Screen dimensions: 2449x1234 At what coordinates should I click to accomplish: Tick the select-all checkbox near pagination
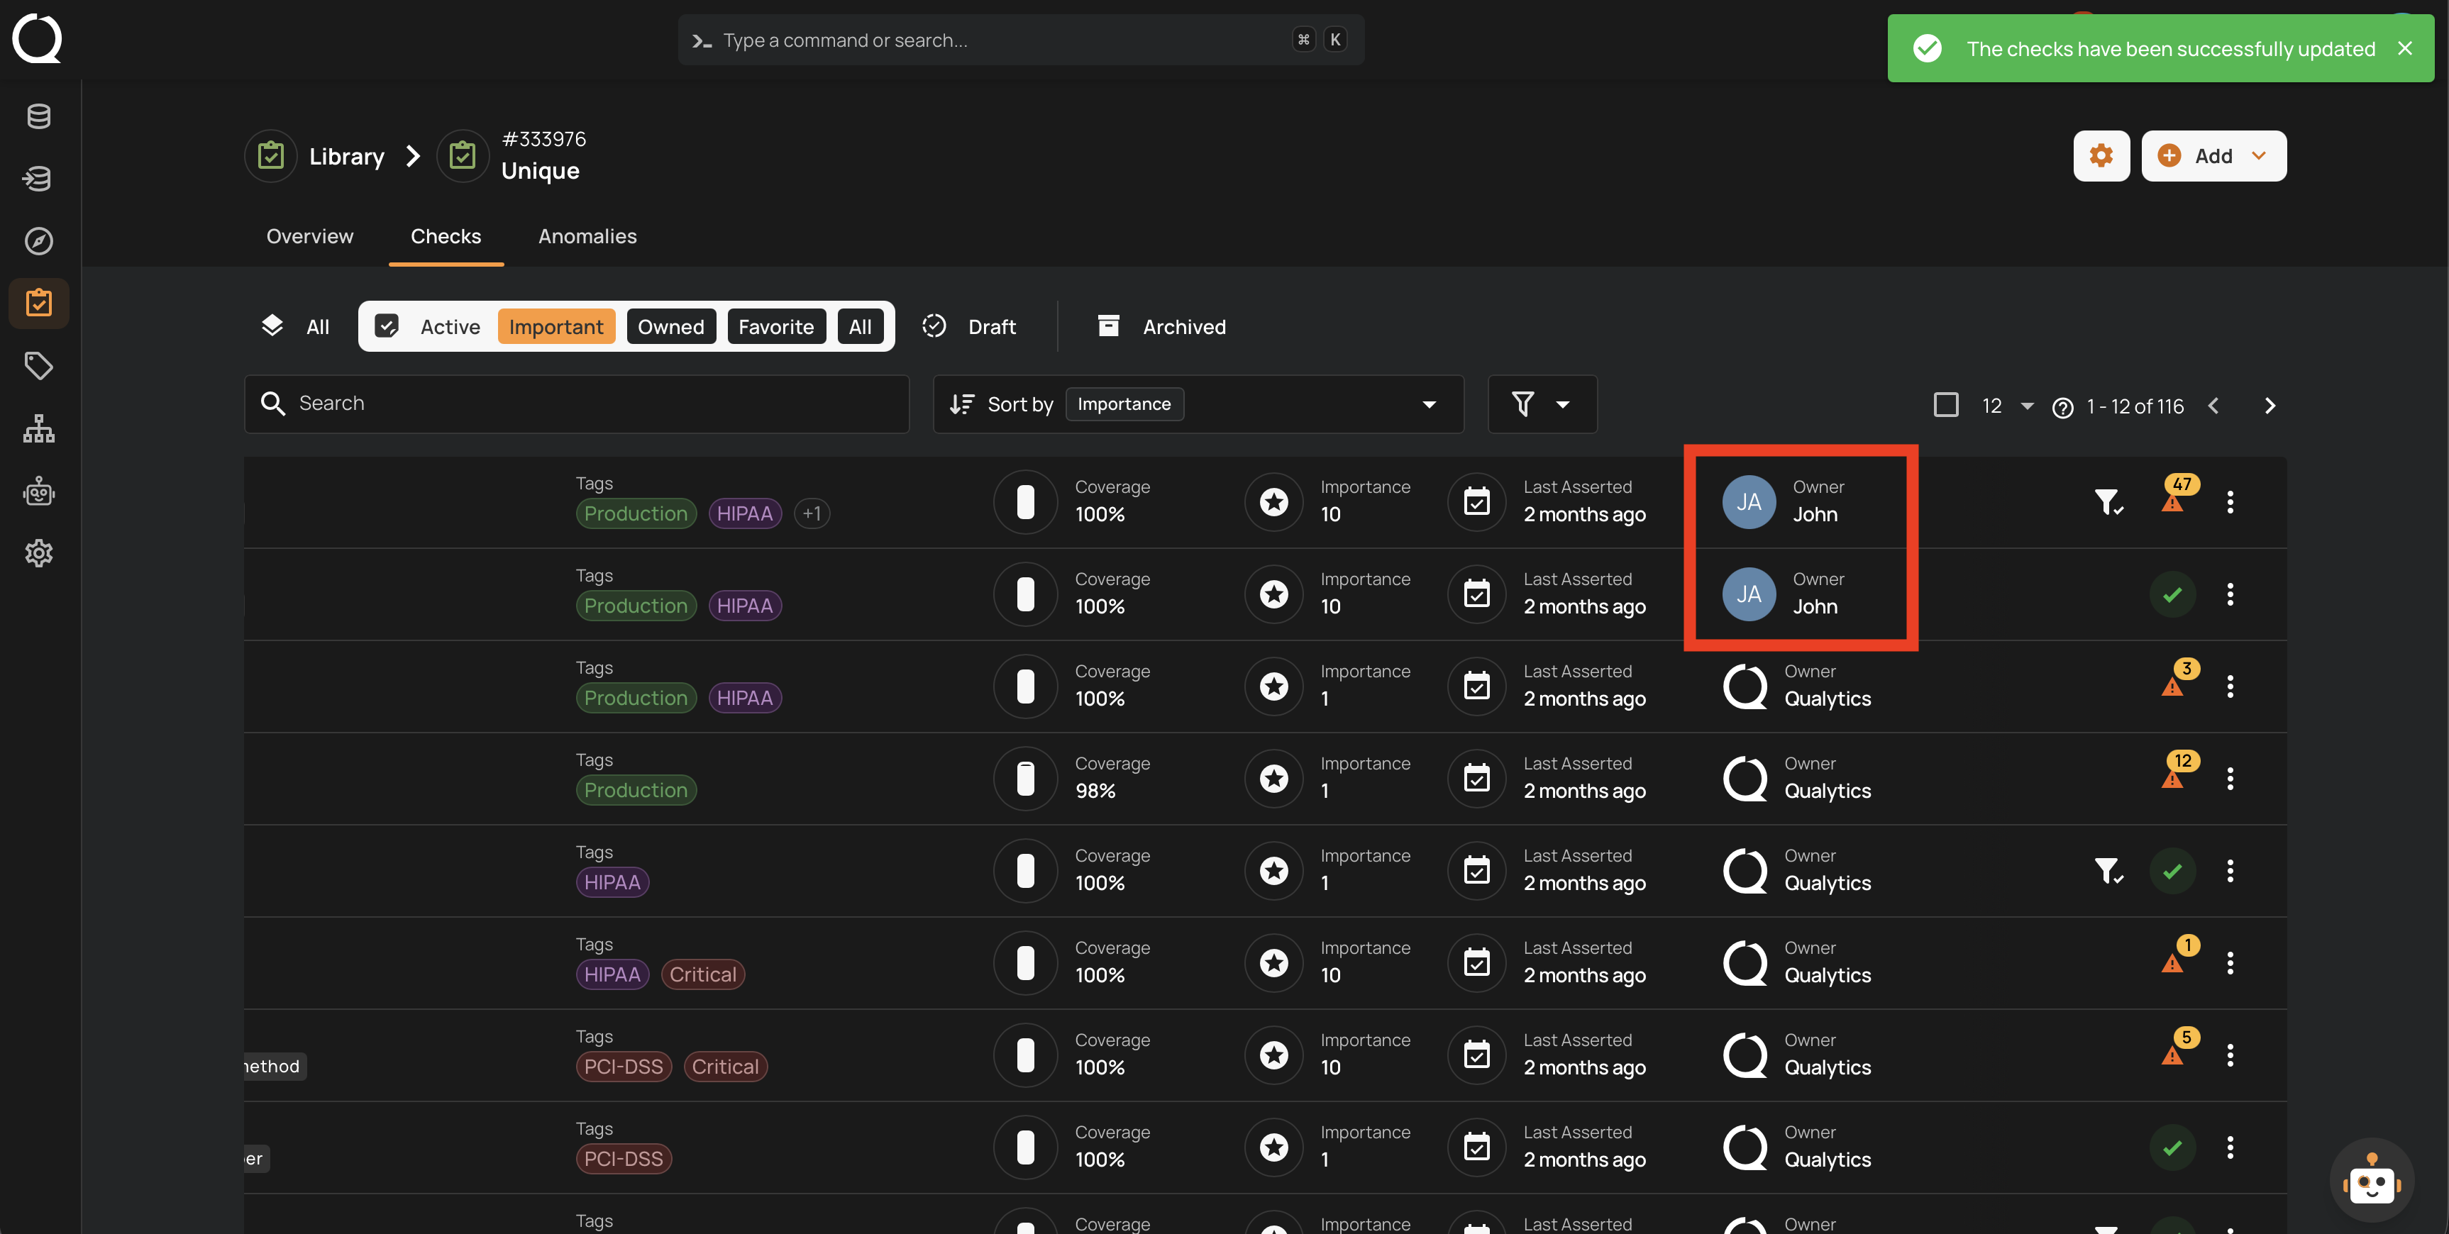1946,405
